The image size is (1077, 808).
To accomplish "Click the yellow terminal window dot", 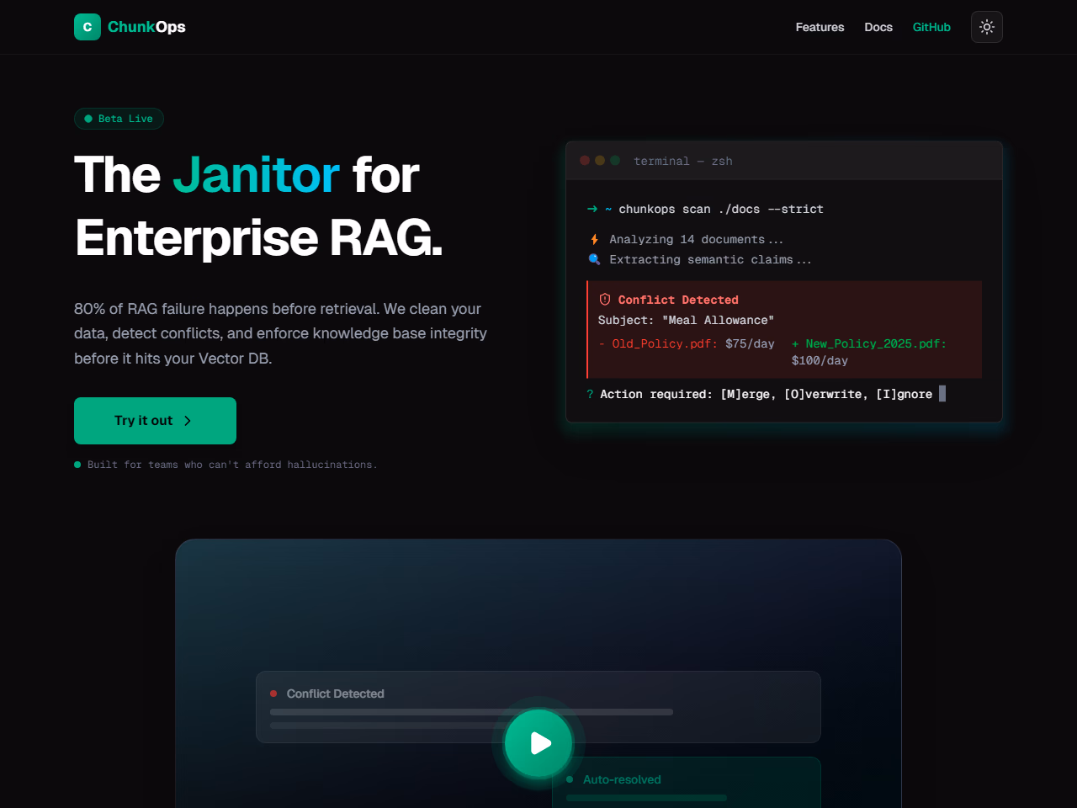I will point(600,161).
